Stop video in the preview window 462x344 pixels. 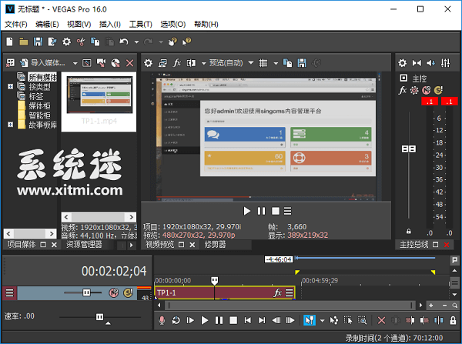[276, 211]
